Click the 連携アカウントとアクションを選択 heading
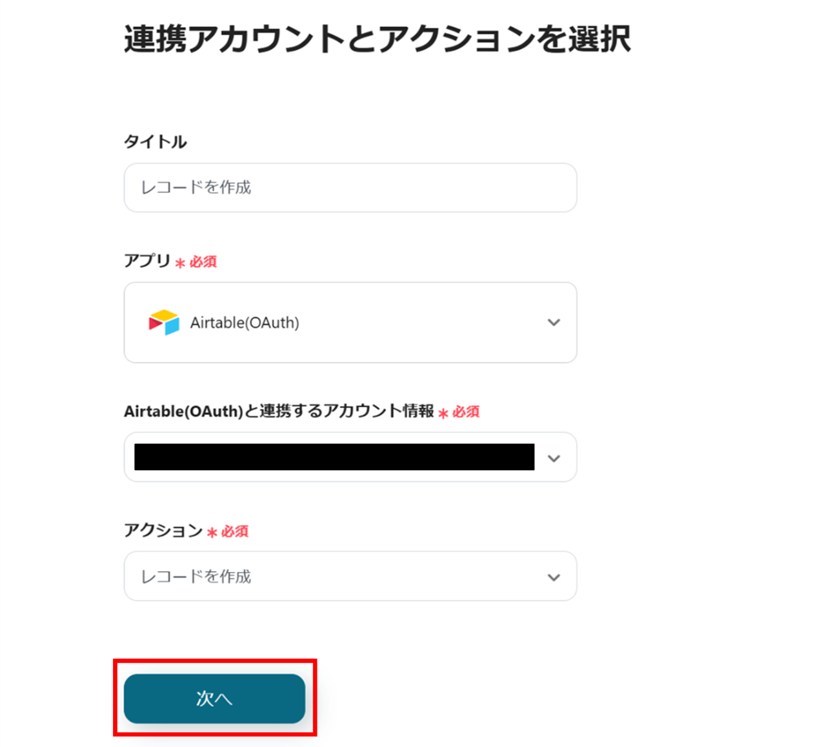The width and height of the screenshot is (815, 747). pyautogui.click(x=377, y=39)
